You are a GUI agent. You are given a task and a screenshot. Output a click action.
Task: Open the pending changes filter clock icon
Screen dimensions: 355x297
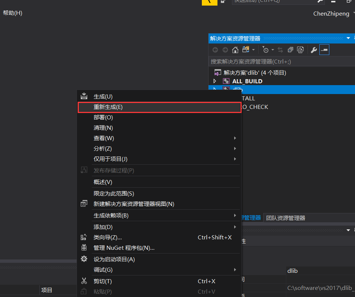click(265, 49)
